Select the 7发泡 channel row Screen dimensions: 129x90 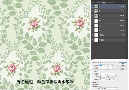pos(109,35)
